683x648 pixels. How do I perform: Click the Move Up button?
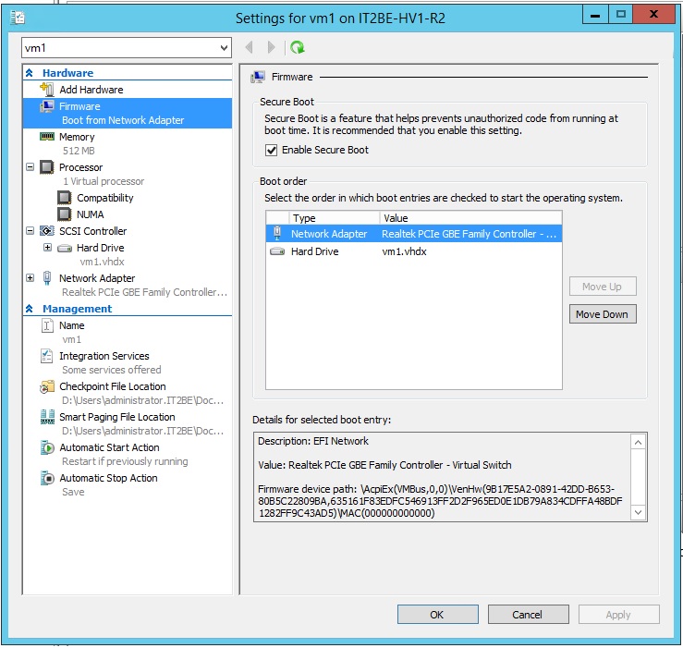603,287
